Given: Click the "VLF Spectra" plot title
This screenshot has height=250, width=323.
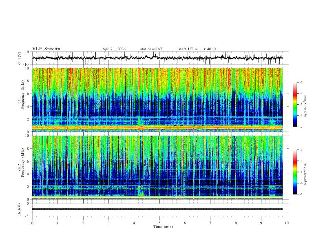Looking at the screenshot, I should click(x=46, y=49).
